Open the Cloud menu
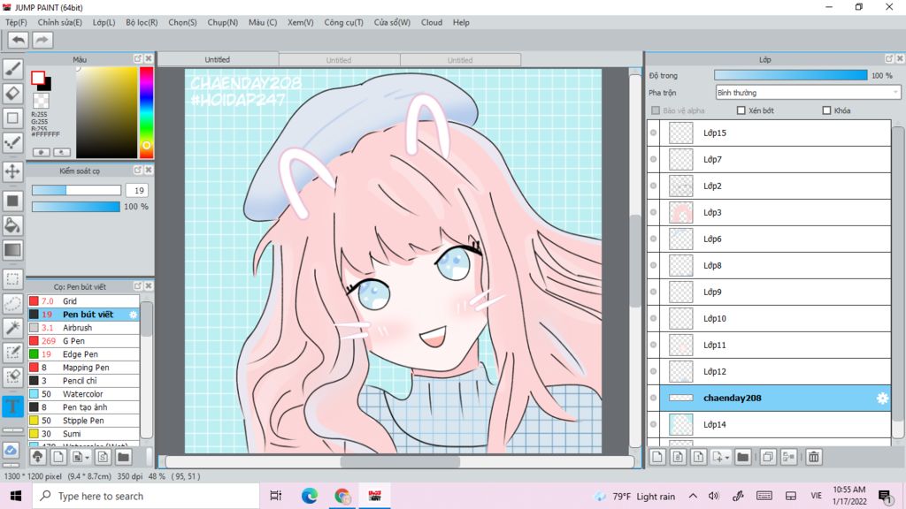Viewport: 906px width, 509px height. (432, 22)
